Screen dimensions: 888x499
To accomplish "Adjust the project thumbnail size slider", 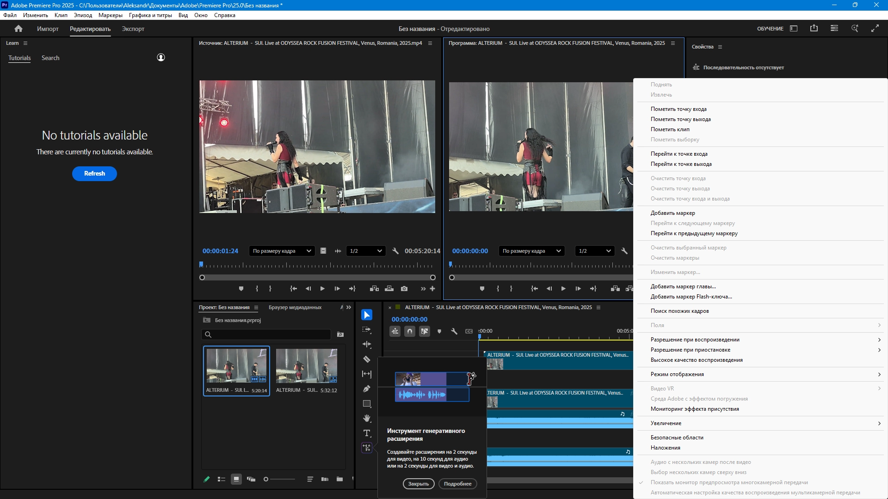I will [266, 479].
